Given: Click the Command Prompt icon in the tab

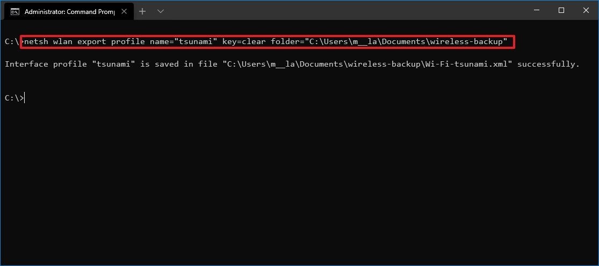Looking at the screenshot, I should point(16,11).
